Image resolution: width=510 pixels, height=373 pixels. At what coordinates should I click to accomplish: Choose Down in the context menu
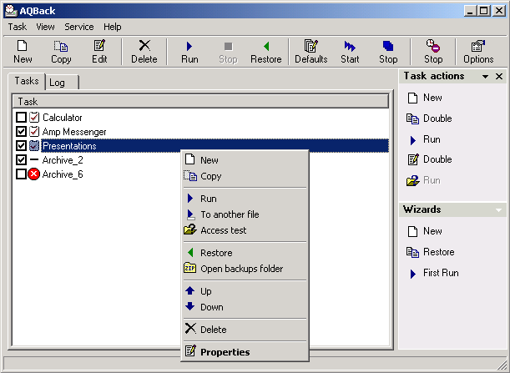coord(245,307)
